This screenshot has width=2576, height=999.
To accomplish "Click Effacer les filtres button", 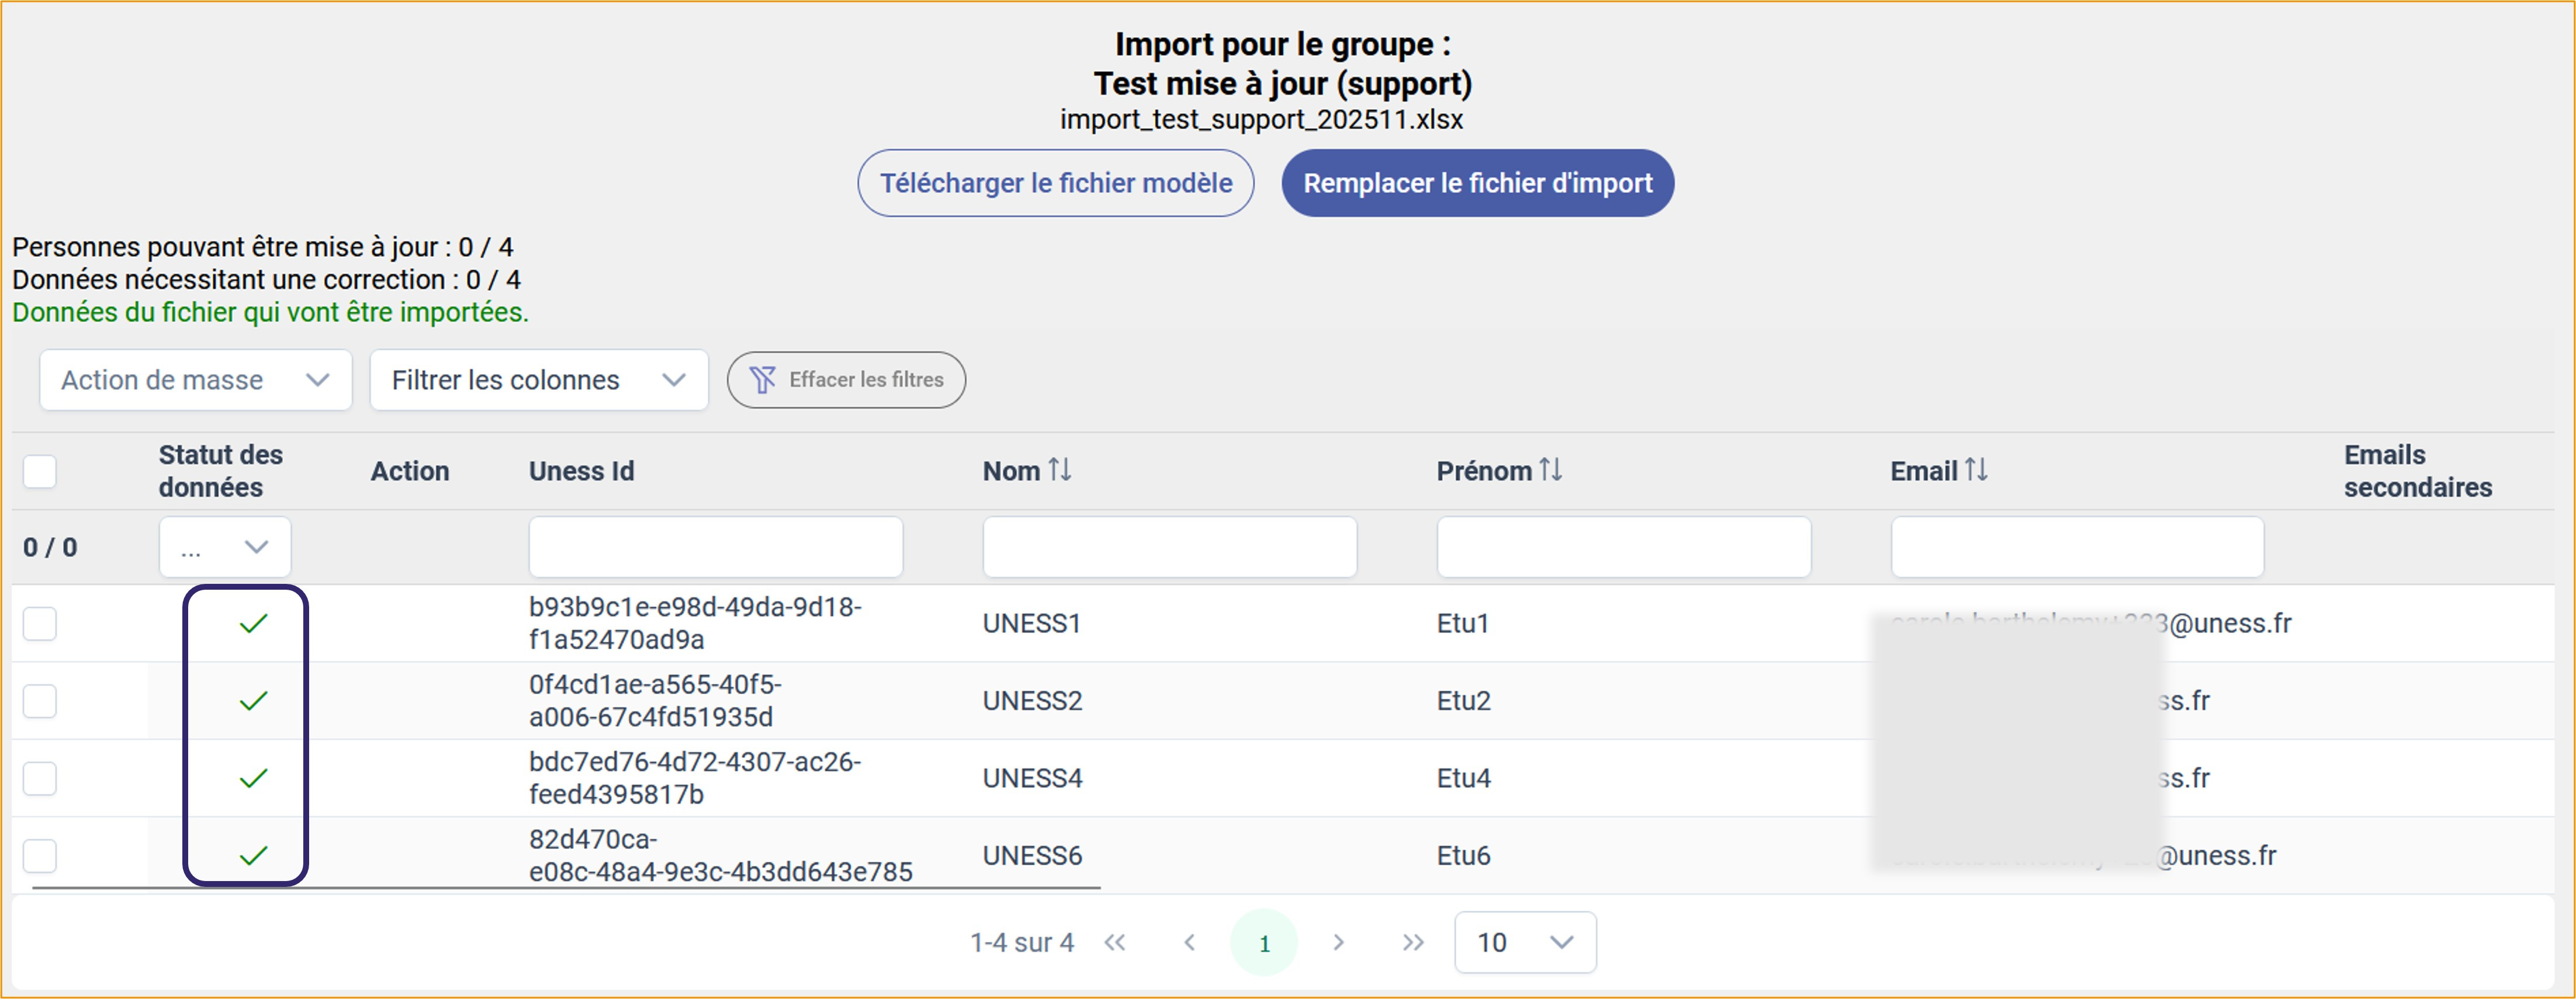I will point(846,380).
